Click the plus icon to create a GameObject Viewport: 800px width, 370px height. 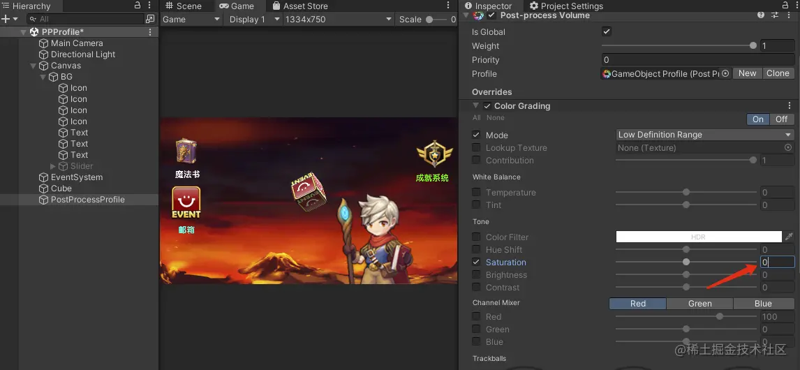(x=6, y=19)
